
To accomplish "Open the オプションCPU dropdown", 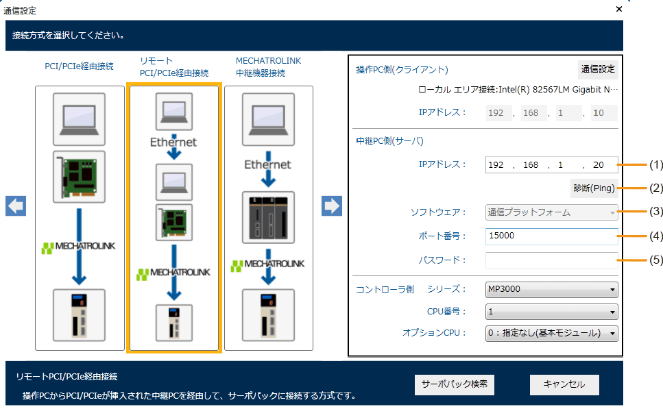I will [551, 334].
